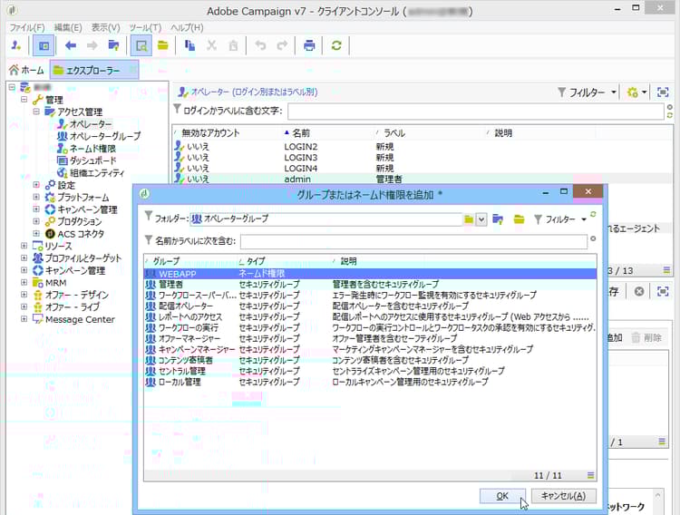
Task: Click the 名前かラベルに次を含む input field
Action: (x=413, y=241)
